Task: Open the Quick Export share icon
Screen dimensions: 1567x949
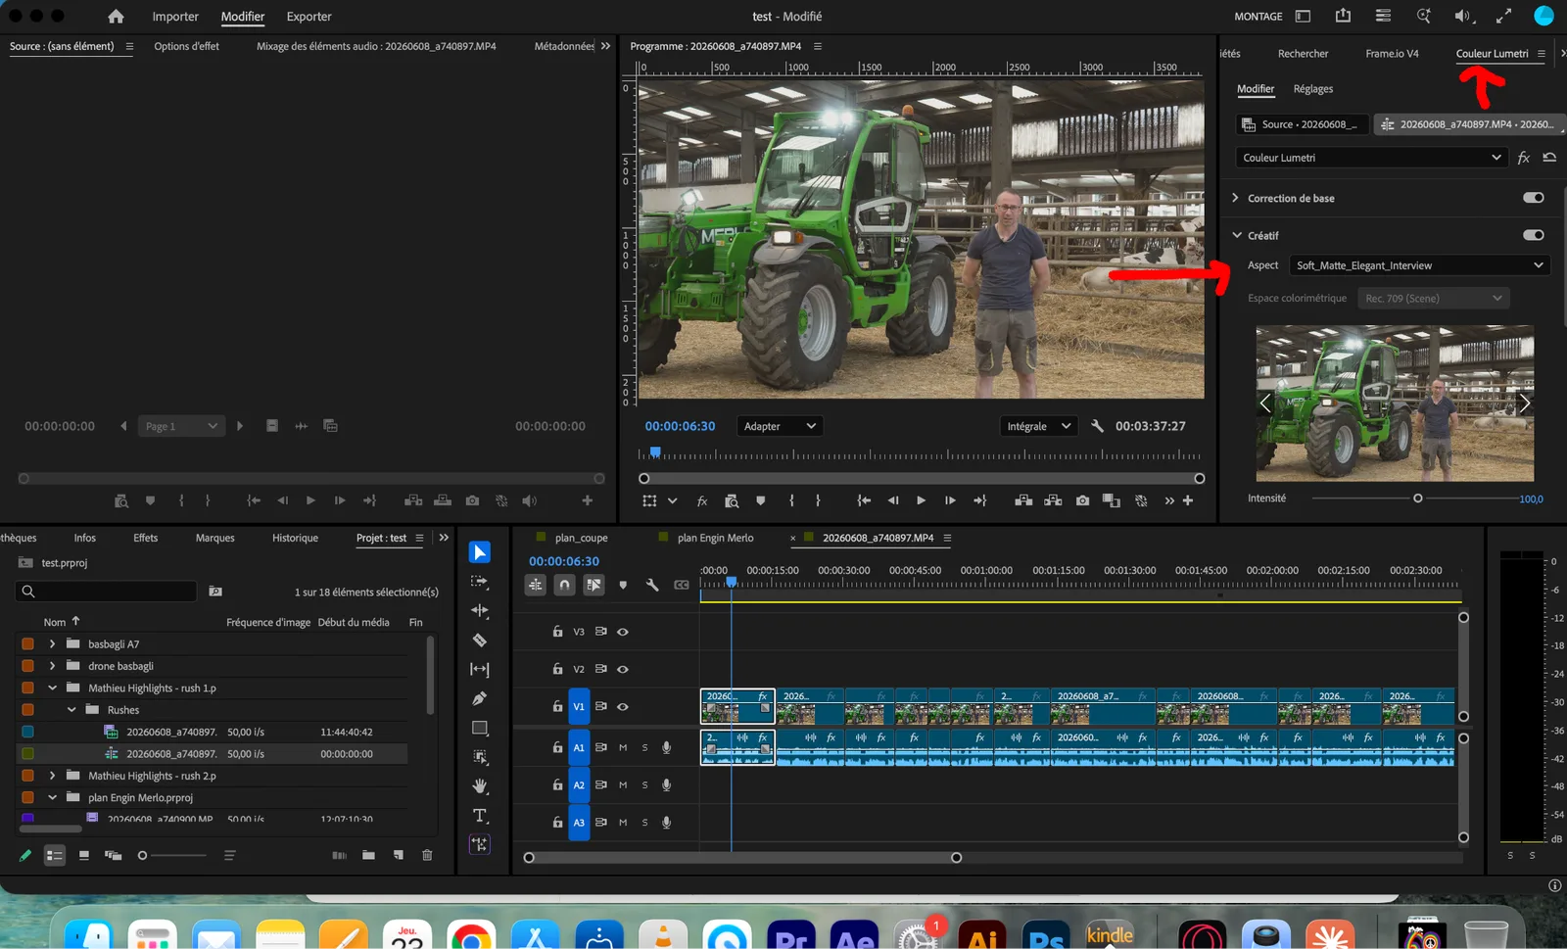Action: pyautogui.click(x=1343, y=16)
